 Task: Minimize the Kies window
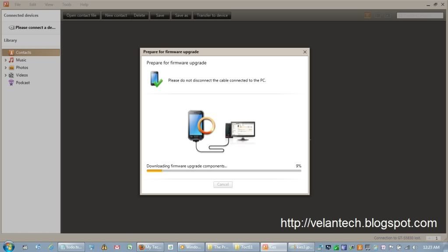click(x=428, y=4)
